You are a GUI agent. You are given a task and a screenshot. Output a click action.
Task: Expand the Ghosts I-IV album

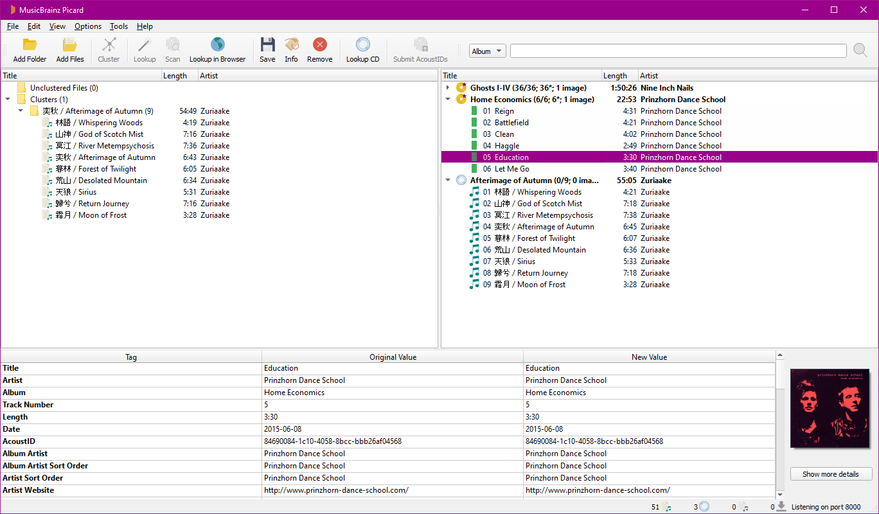point(448,87)
